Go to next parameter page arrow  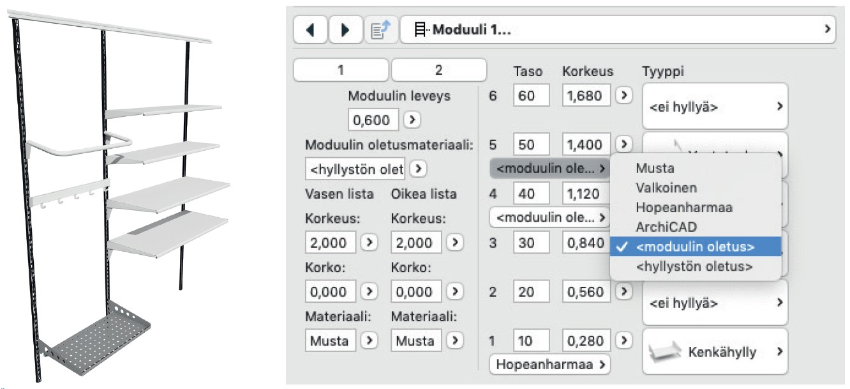(x=346, y=29)
